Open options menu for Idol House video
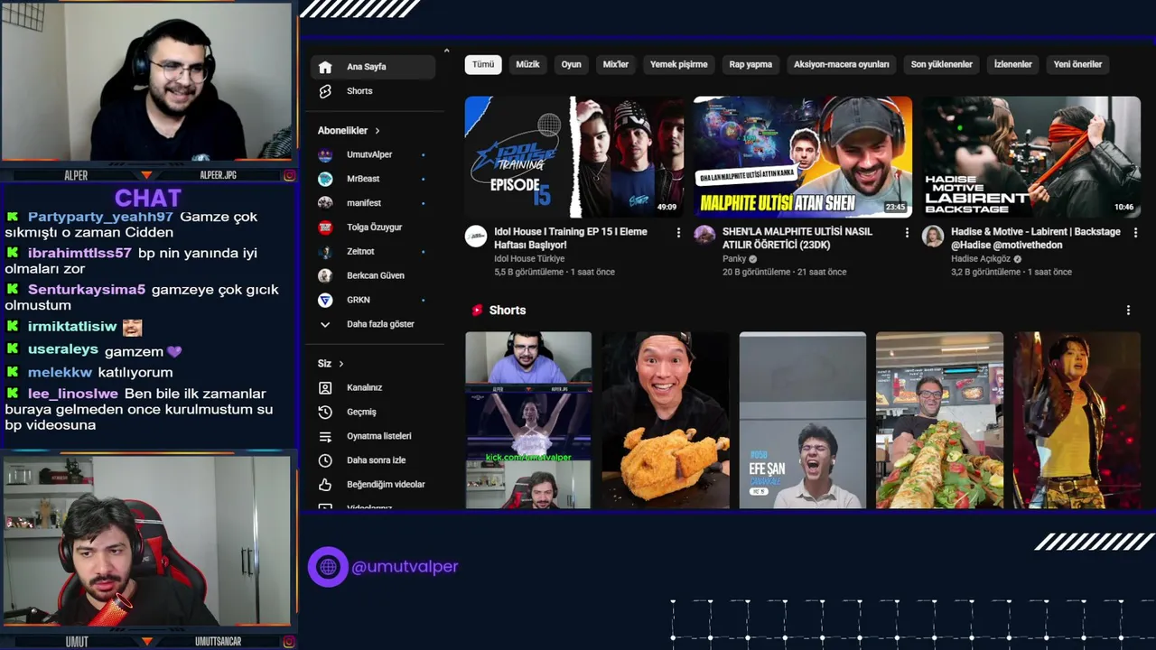Viewport: 1156px width, 650px height. pos(678,232)
